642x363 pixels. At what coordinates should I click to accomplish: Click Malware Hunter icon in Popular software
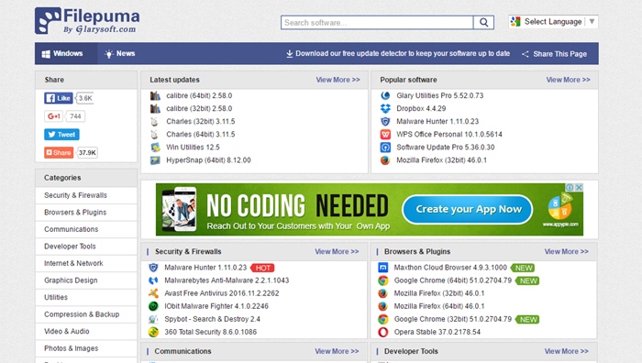pos(385,122)
